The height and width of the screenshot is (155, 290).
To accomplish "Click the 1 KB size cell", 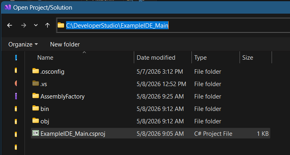I will coord(263,134).
